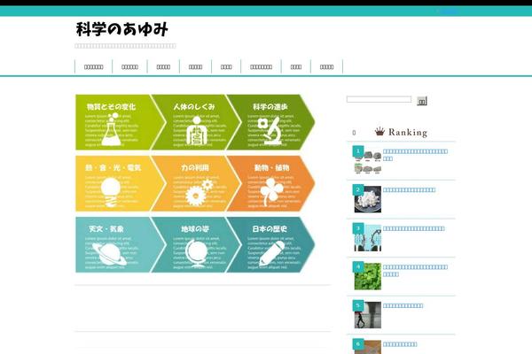This screenshot has height=354, width=532.
Task: Open the 力の利用 tile heading
Action: point(195,167)
